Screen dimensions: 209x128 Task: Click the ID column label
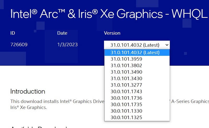(x=13, y=33)
